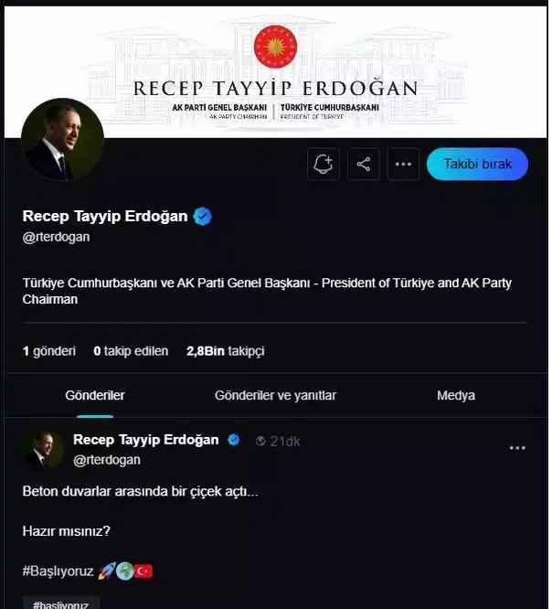Open the Recep Tayyip Erdoğan banner image
Screen dimensions: 552x609
[x=274, y=71]
